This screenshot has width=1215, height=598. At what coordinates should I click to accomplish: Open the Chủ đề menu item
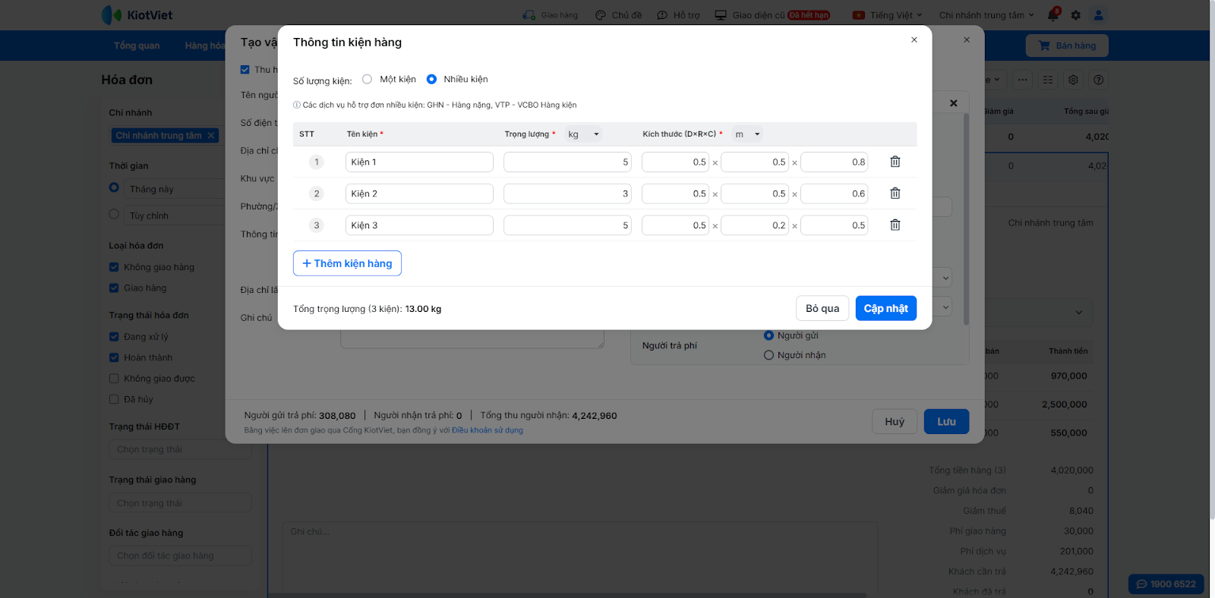(x=619, y=15)
